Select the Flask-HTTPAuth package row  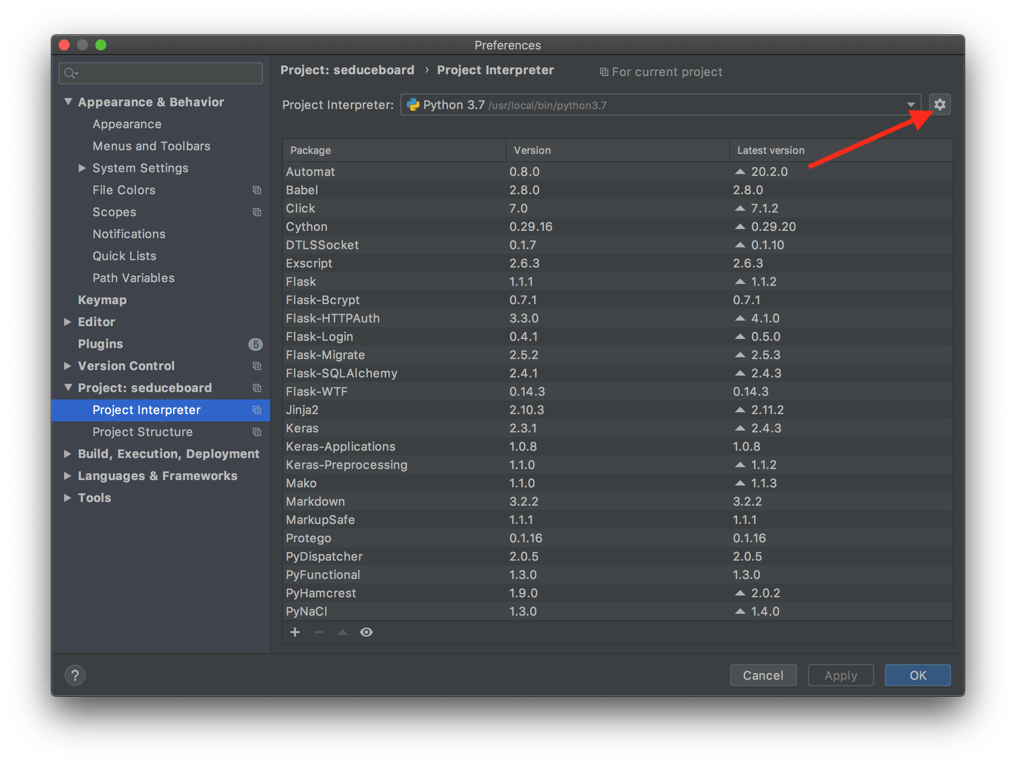click(x=617, y=318)
